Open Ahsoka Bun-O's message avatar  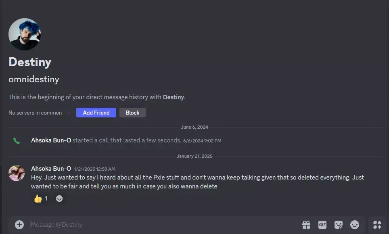pyautogui.click(x=17, y=173)
